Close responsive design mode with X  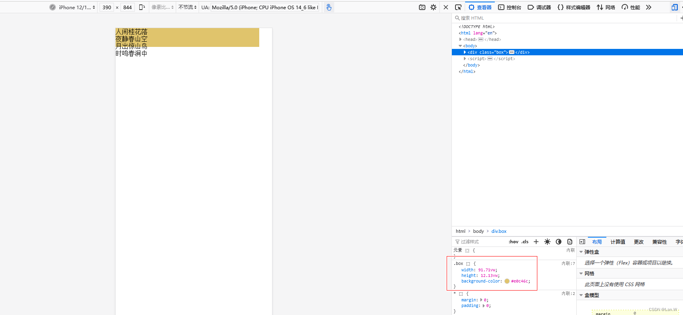pyautogui.click(x=446, y=7)
